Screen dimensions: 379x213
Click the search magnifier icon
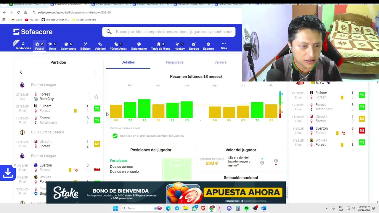click(x=109, y=32)
